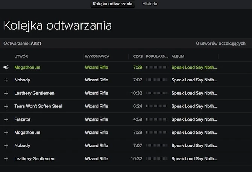Open the Artist link next to Odtwarzanie
This screenshot has width=252, height=172.
point(36,44)
